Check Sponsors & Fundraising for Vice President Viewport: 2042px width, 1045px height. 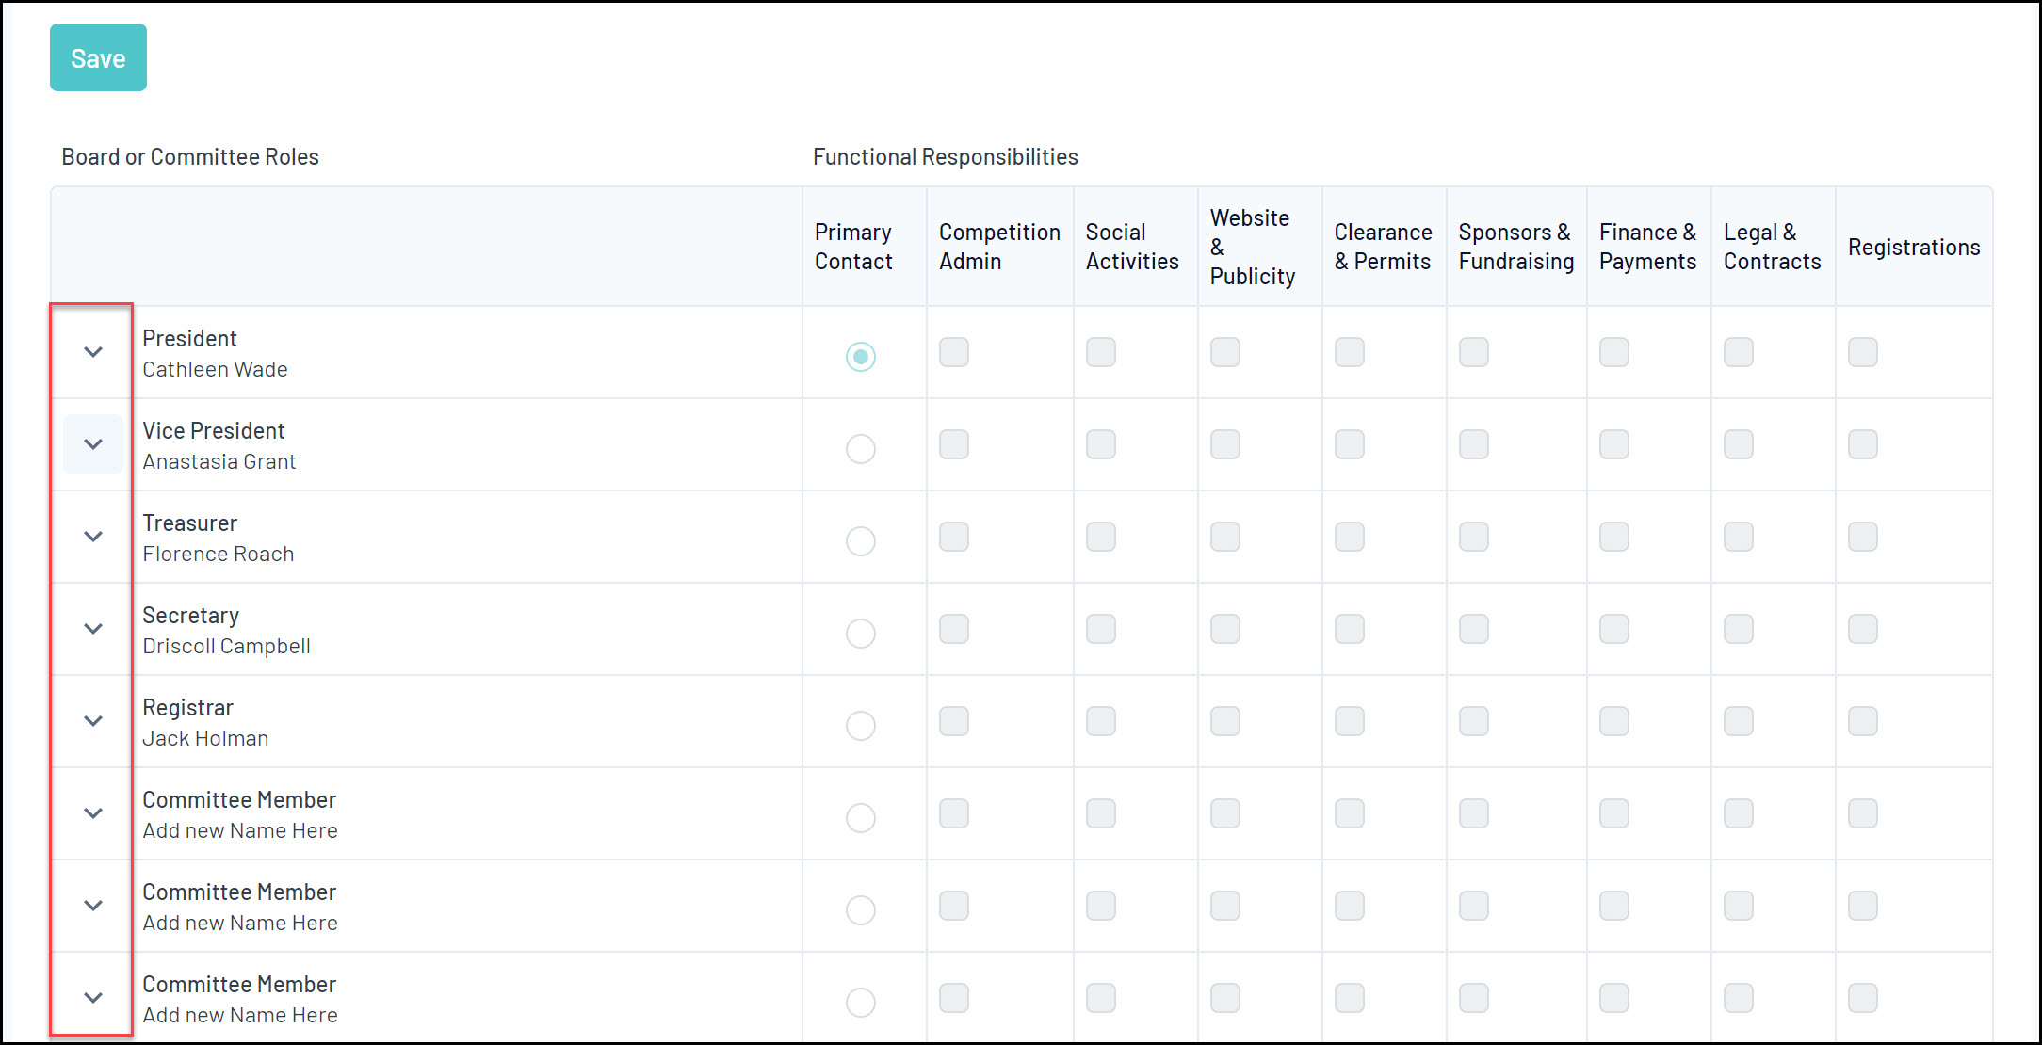coord(1473,445)
